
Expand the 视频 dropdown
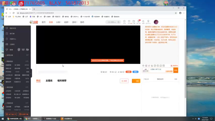(x=67, y=22)
